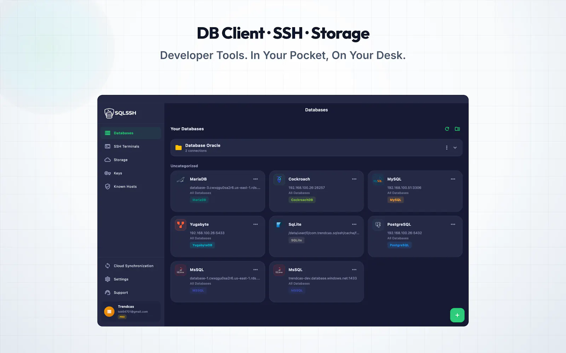Screen dimensions: 566x353
Task: Click the Known Hosts shield icon
Action: 108,186
